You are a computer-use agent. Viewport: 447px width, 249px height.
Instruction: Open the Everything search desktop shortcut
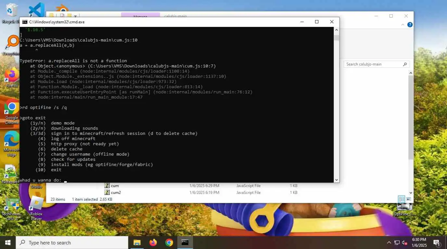(x=12, y=45)
